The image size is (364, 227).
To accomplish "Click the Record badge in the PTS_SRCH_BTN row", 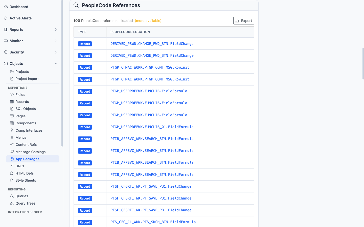I will click(85, 222).
